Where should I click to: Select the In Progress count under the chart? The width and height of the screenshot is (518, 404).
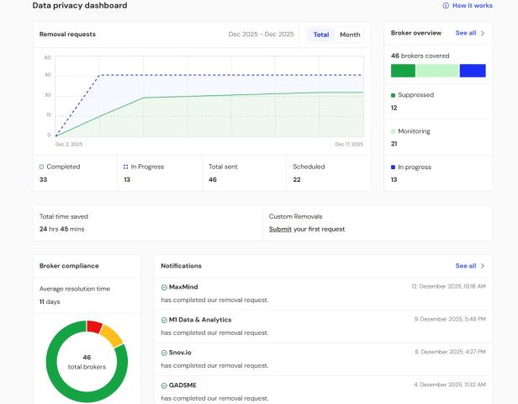pyautogui.click(x=127, y=179)
